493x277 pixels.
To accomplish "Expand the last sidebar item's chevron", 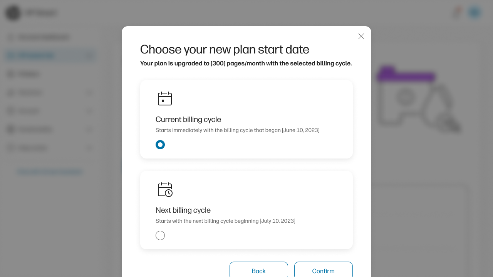I will [89, 148].
